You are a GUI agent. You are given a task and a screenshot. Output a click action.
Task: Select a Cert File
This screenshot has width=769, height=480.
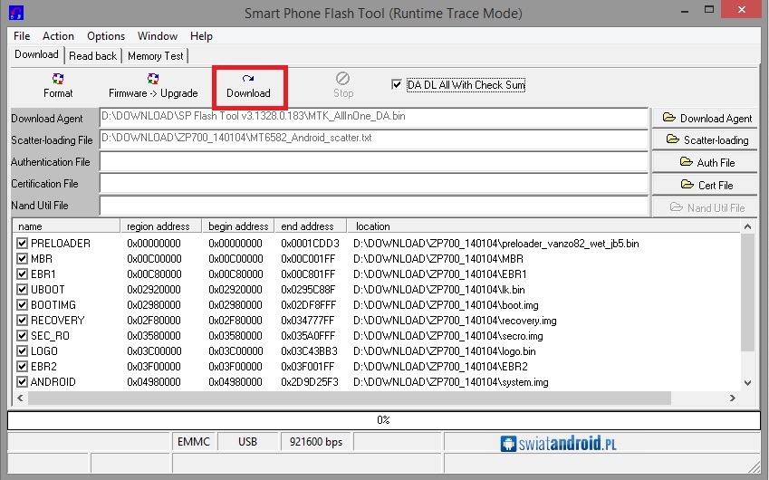[x=707, y=185]
